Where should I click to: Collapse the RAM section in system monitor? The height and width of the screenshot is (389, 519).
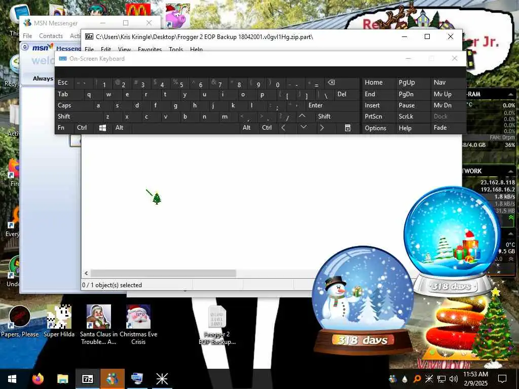pyautogui.click(x=511, y=95)
